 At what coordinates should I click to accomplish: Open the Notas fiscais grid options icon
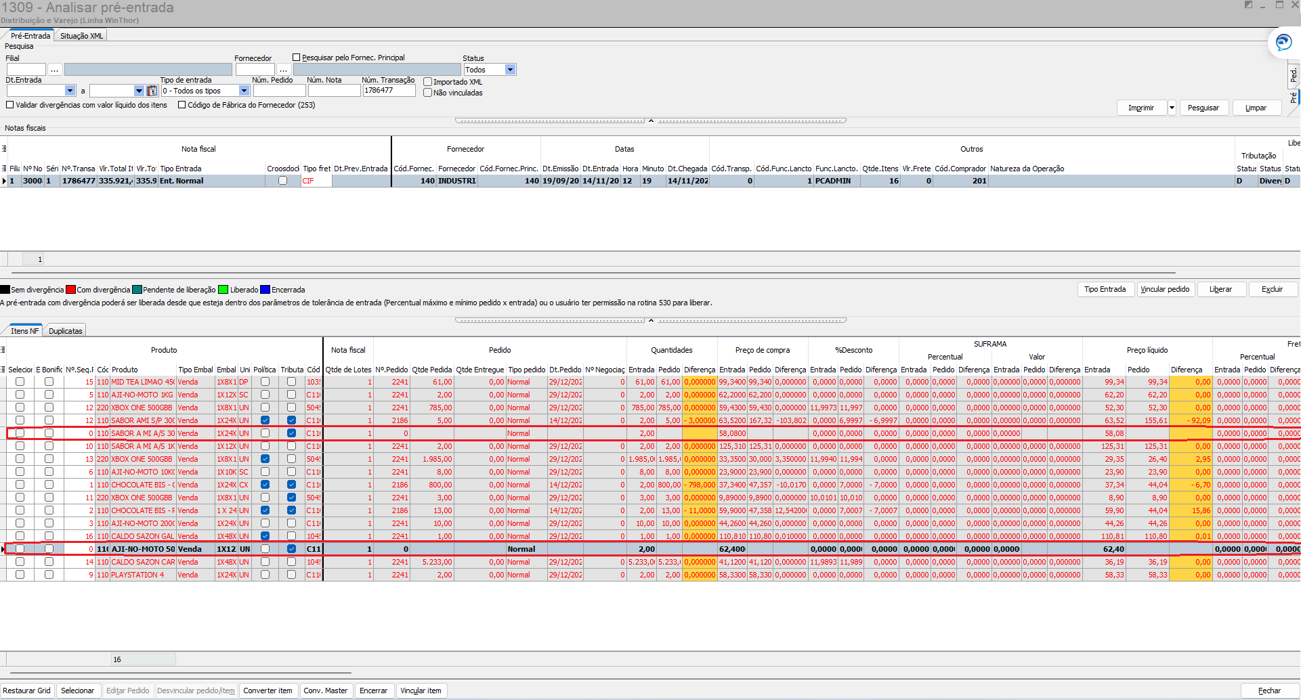[x=4, y=148]
